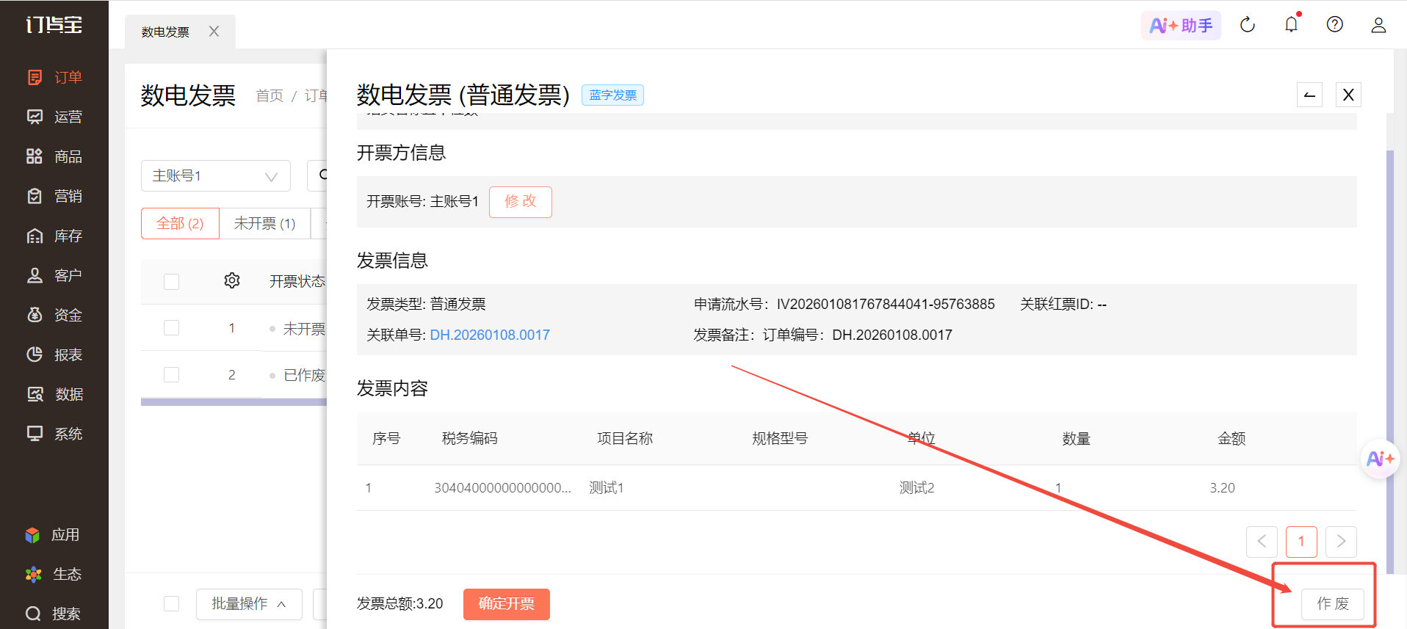Collapse the invoice drawer with back arrow
Image resolution: width=1407 pixels, height=629 pixels.
point(1309,95)
